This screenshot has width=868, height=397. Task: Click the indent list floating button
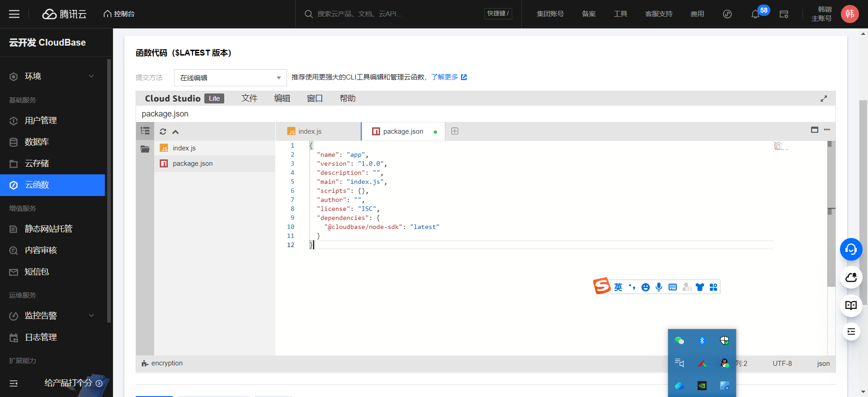tap(851, 332)
